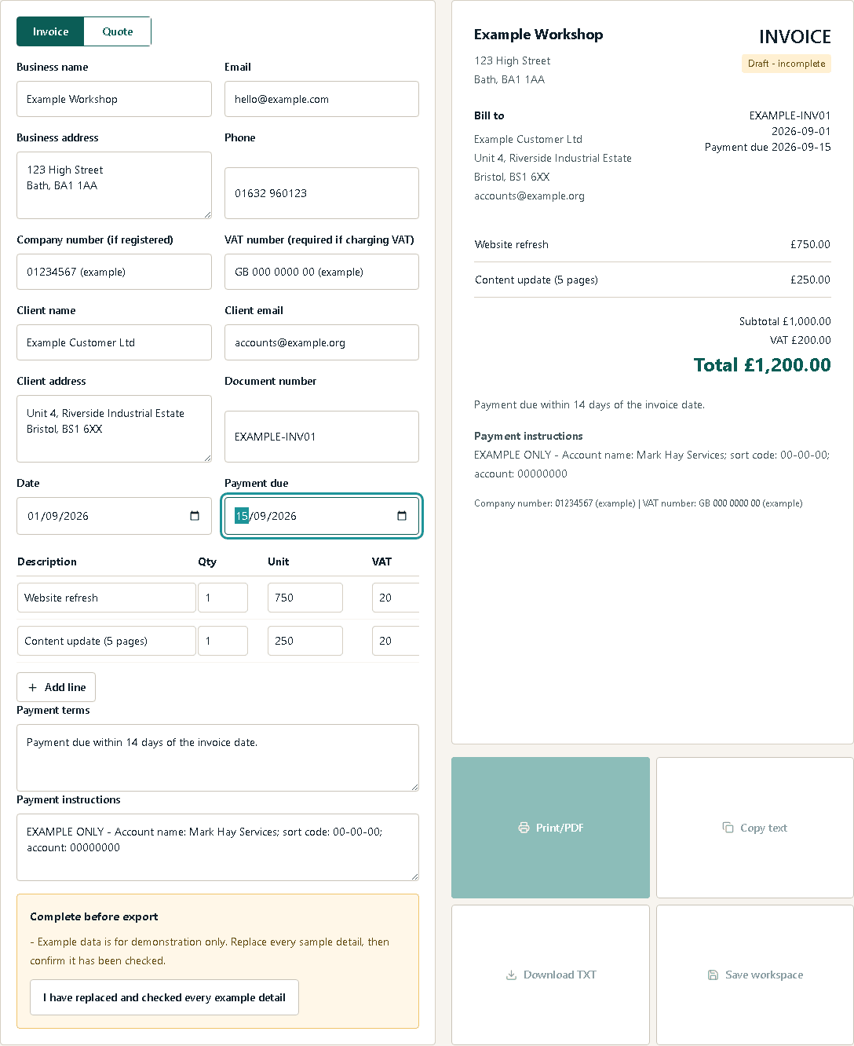The height and width of the screenshot is (1046, 854).
Task: Click Payment due 2026-09-15 in preview
Action: pos(768,147)
